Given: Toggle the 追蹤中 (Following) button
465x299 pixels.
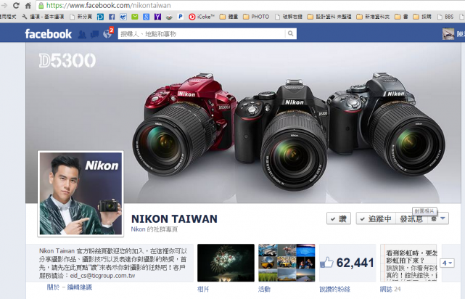Looking at the screenshot, I should (376, 218).
